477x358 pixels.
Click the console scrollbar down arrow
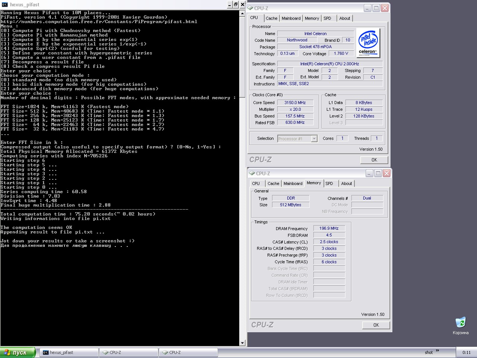(243, 343)
